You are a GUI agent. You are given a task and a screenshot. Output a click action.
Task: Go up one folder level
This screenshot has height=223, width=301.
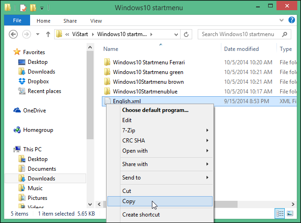48,34
